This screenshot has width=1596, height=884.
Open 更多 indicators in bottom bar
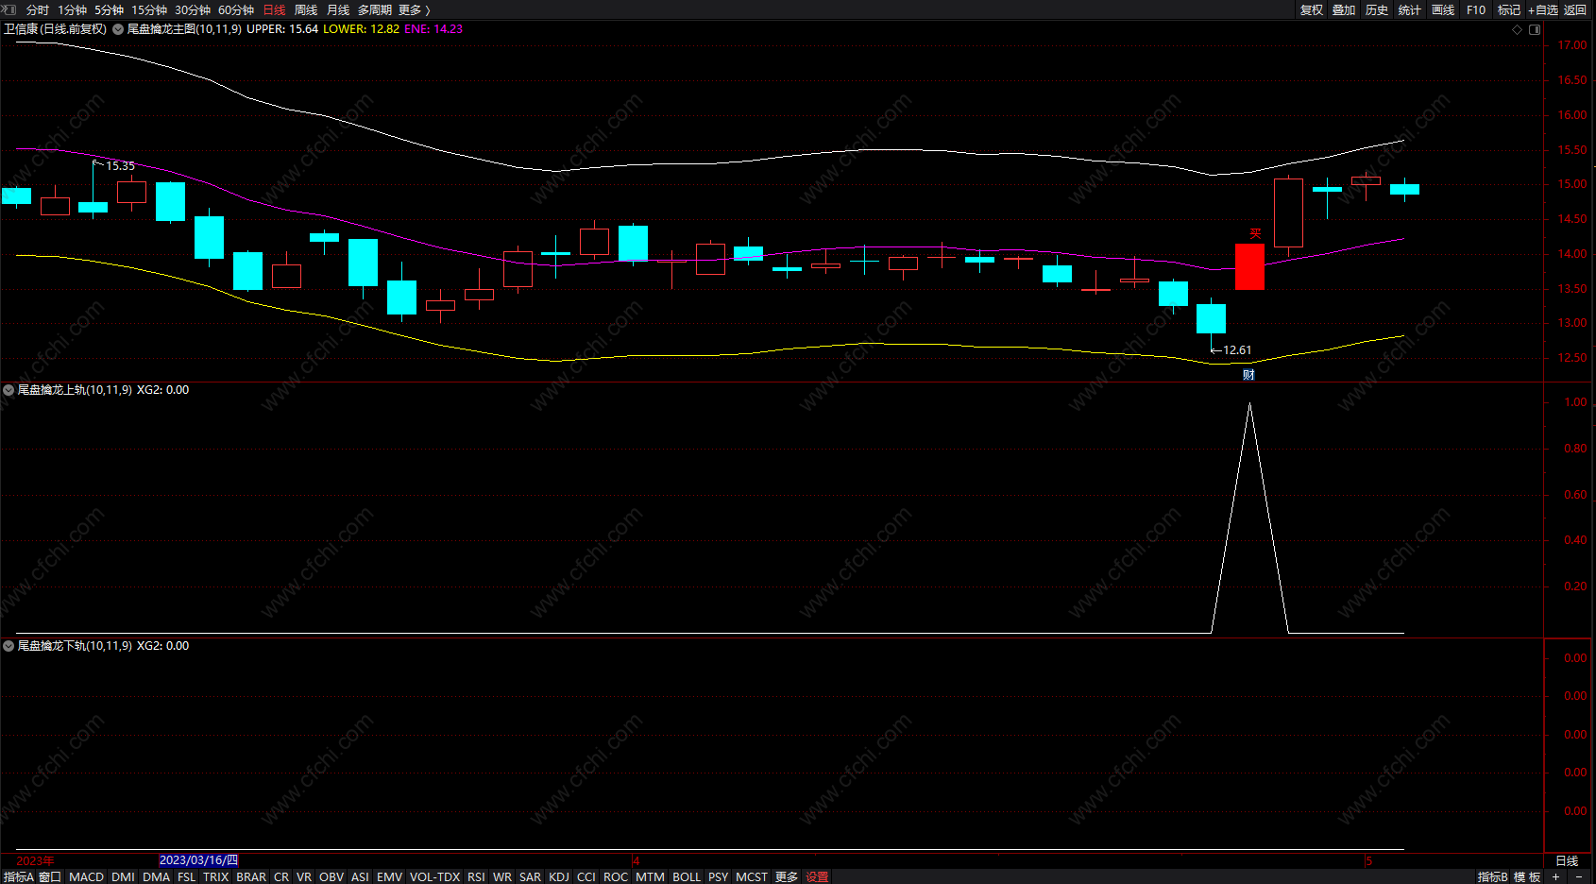787,877
